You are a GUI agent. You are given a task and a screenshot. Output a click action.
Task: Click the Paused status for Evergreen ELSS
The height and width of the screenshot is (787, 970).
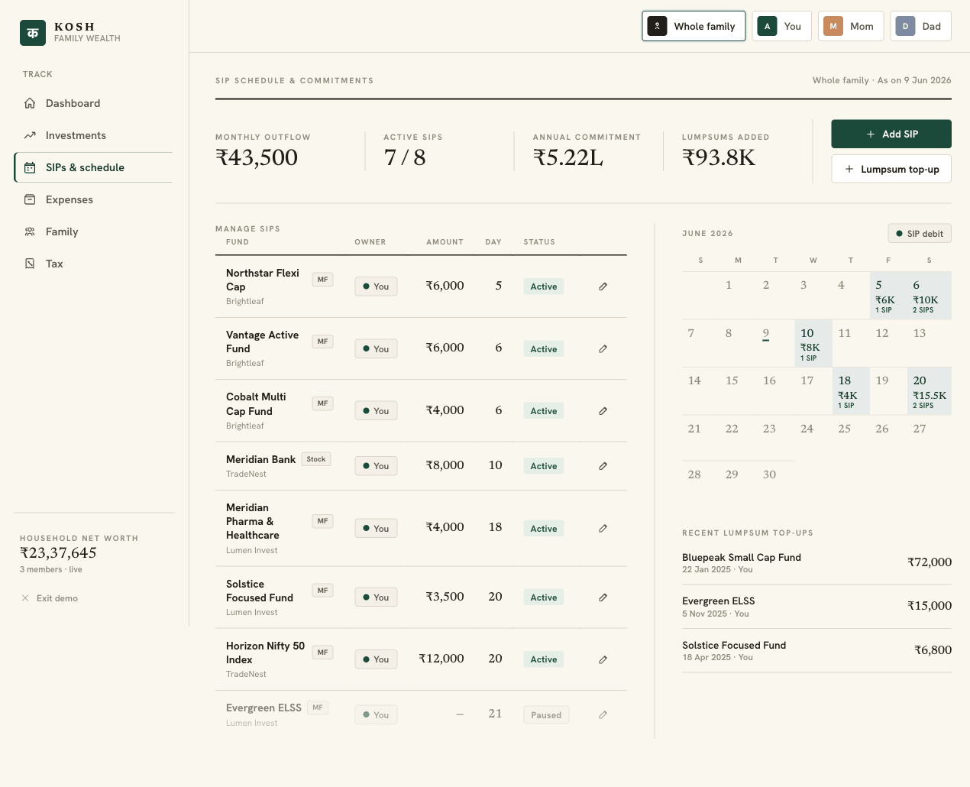coord(546,715)
